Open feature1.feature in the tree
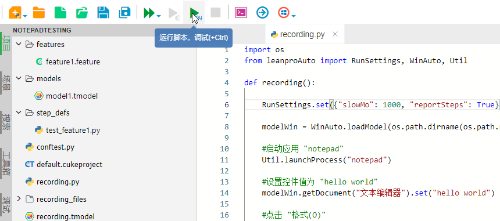Viewport: 500px width, 221px height. coord(73,61)
